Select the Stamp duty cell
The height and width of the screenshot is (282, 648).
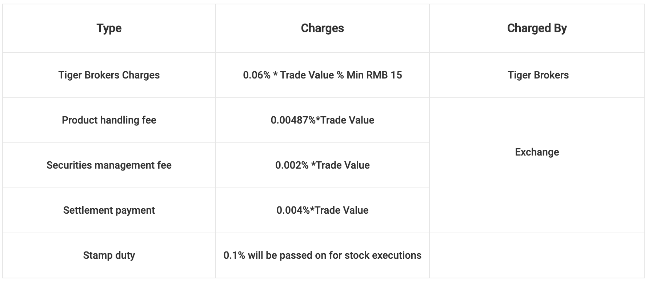click(x=109, y=255)
